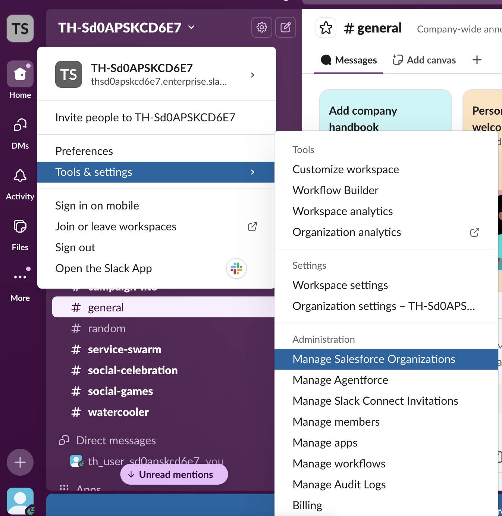This screenshot has height=516, width=502.
Task: Open the Activity bell icon
Action: coord(20,175)
